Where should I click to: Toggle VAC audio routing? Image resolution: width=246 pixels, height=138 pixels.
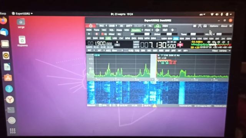pyautogui.click(x=104, y=30)
